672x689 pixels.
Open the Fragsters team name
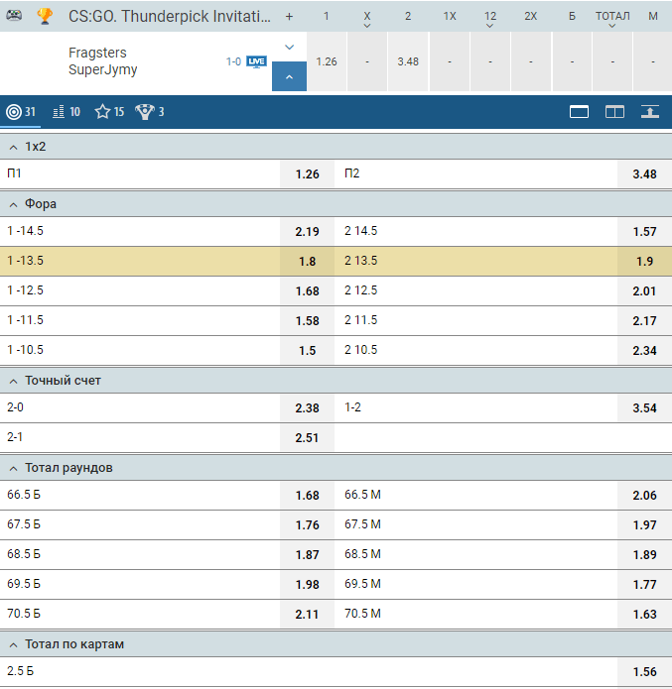coord(97,53)
